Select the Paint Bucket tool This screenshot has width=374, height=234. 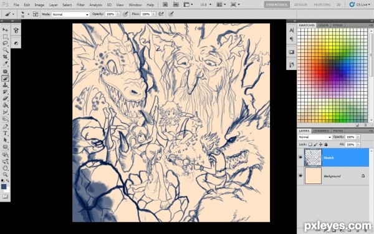click(5, 105)
